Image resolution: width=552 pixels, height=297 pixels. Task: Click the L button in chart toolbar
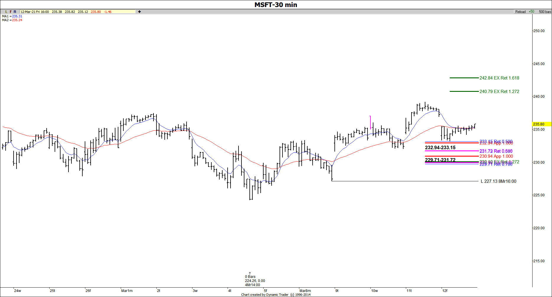pyautogui.click(x=6, y=12)
